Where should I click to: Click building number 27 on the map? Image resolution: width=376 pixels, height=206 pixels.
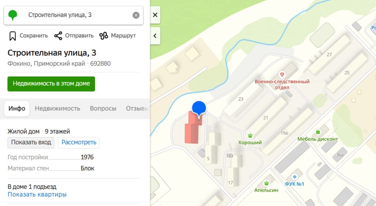click(x=329, y=55)
